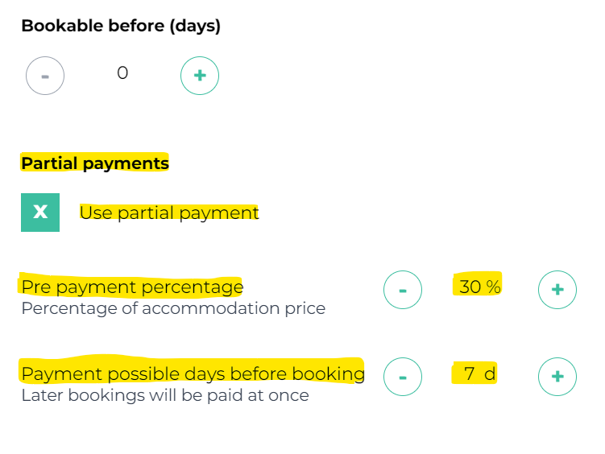The height and width of the screenshot is (454, 605).
Task: Click minus button for Pre payment percentage
Action: pos(403,290)
